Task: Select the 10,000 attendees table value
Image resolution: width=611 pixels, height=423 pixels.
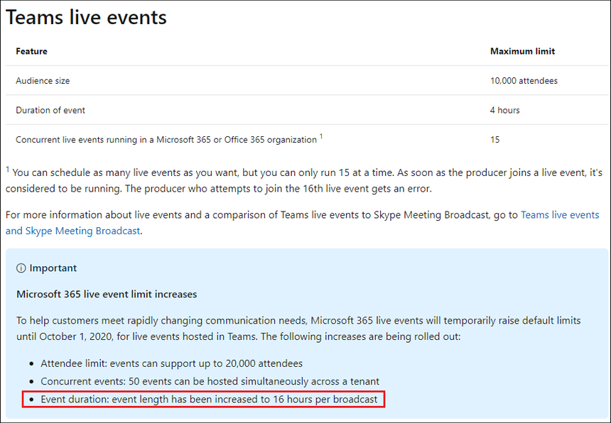Action: (524, 81)
